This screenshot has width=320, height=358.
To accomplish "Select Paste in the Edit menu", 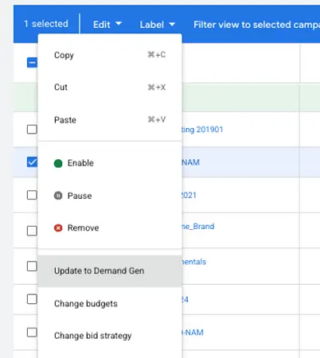I will click(110, 120).
